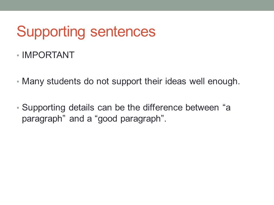Click the word 'support' in second bullet

click(x=127, y=82)
